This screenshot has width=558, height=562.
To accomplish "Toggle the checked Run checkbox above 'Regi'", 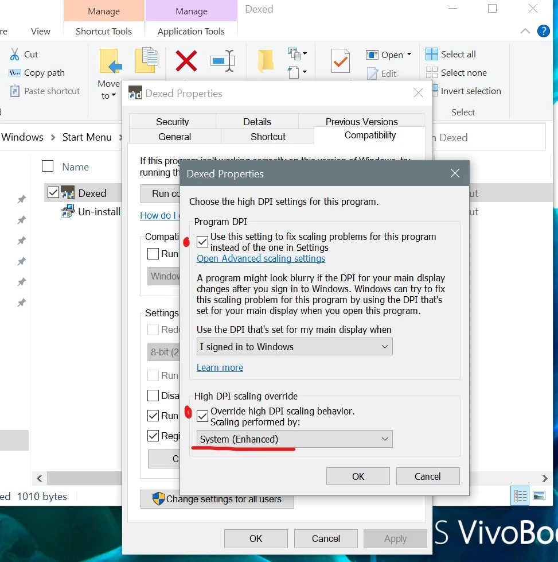I will point(153,416).
